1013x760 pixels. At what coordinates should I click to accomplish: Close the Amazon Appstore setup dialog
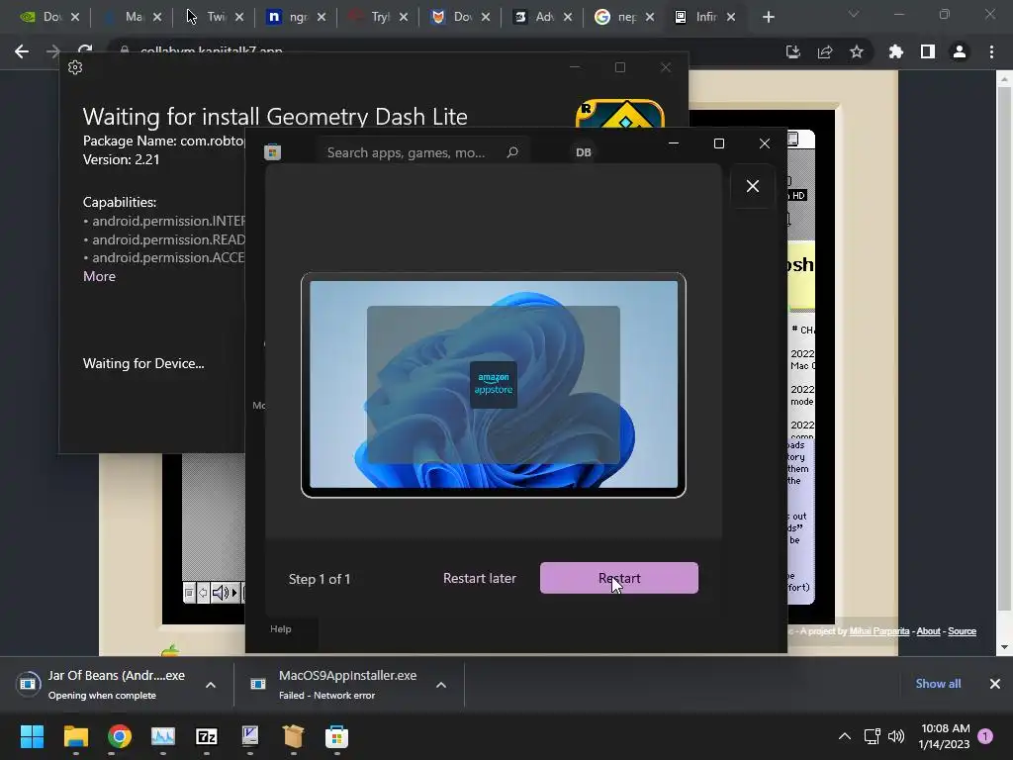(x=753, y=186)
